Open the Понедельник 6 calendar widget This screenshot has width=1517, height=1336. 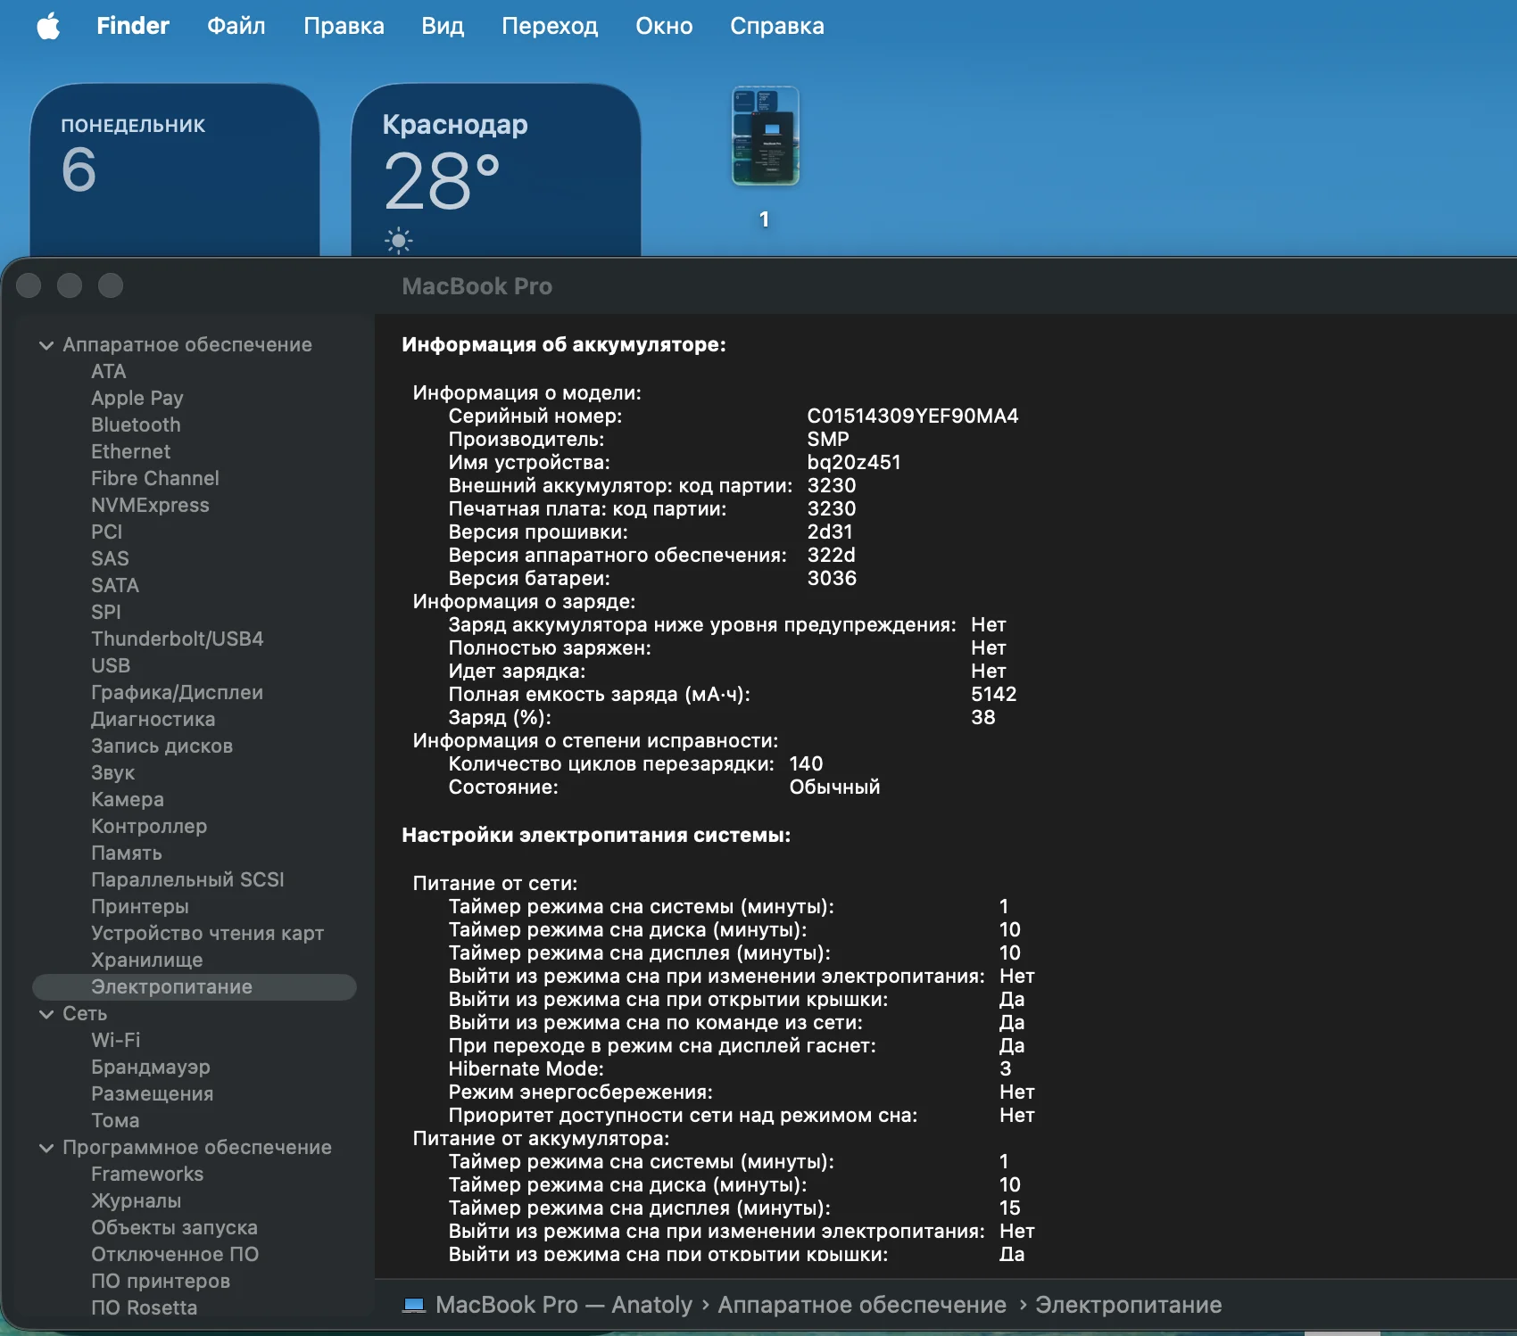click(x=175, y=169)
